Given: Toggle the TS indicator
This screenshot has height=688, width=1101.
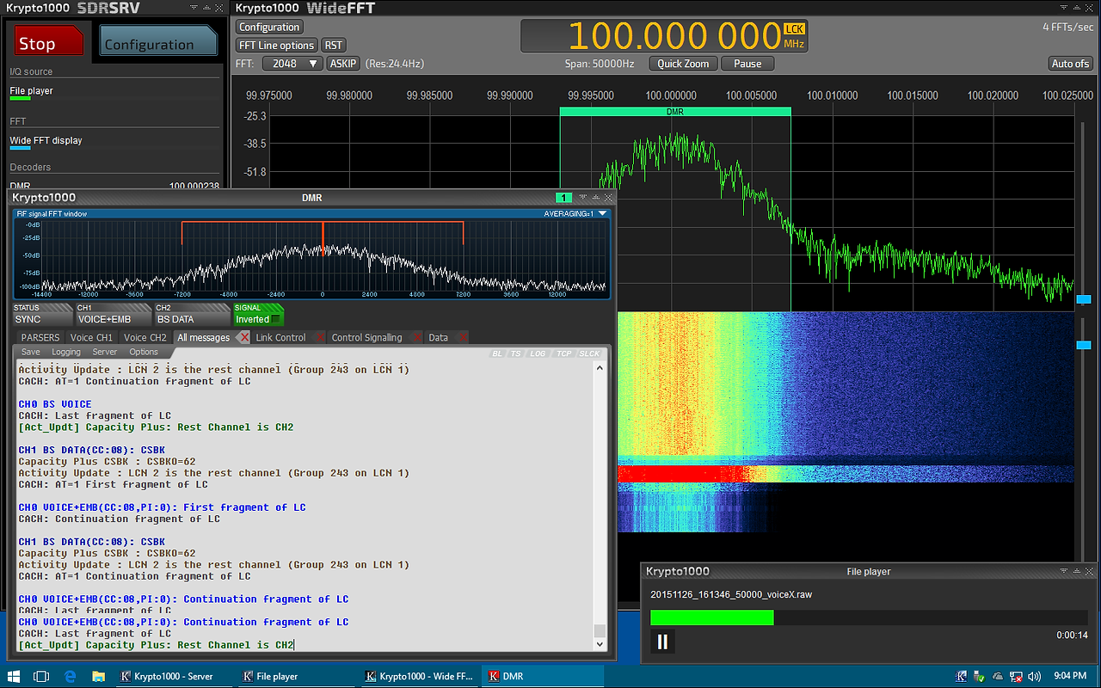Looking at the screenshot, I should coord(516,353).
